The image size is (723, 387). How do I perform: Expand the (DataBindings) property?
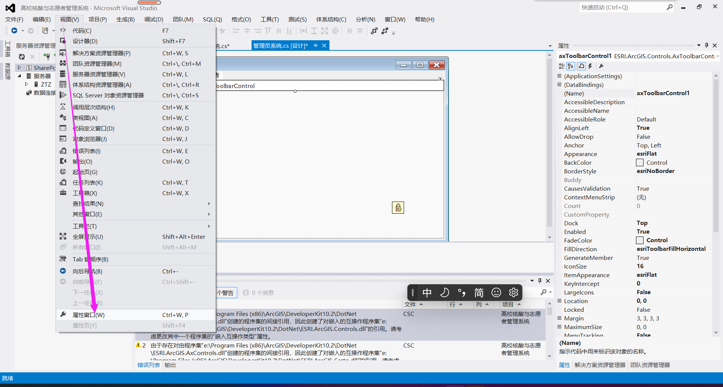pyautogui.click(x=560, y=85)
